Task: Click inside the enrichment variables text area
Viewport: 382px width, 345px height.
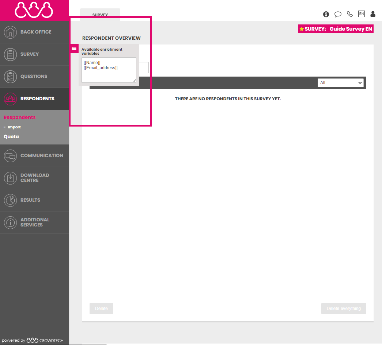Action: coord(109,70)
